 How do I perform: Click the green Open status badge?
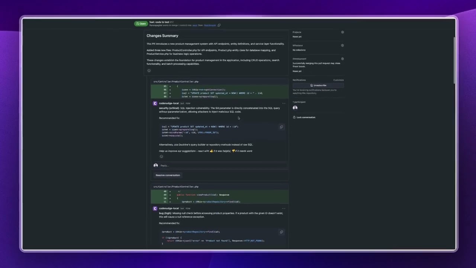pyautogui.click(x=141, y=24)
